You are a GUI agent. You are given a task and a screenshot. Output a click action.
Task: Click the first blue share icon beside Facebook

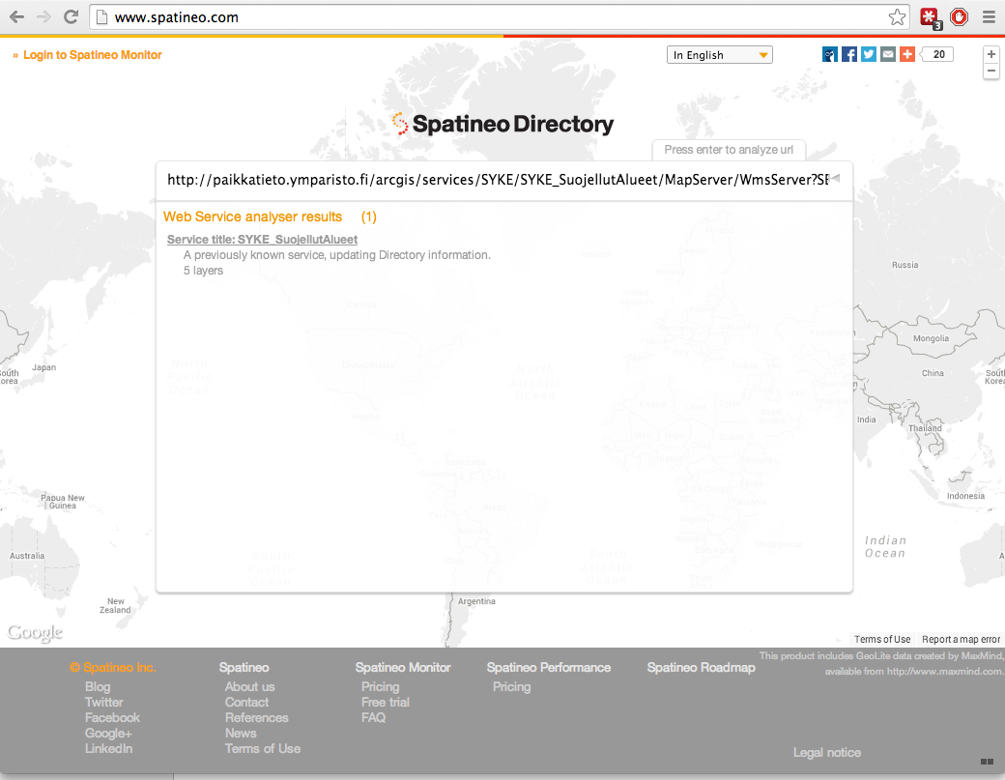click(830, 54)
